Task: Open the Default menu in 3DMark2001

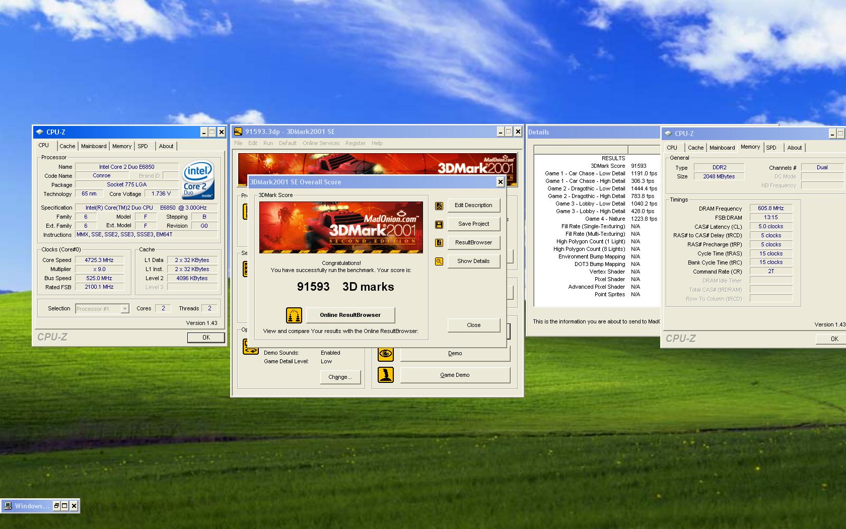Action: (288, 143)
